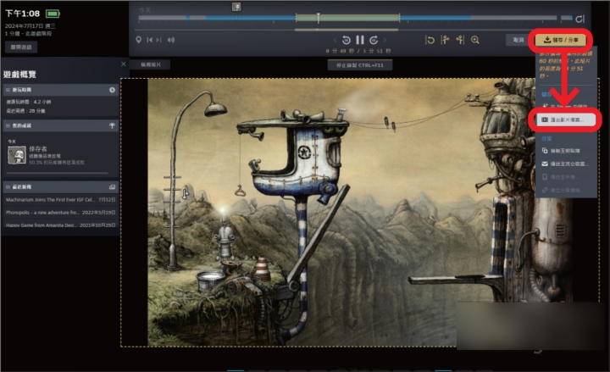Click the trophy icon in achievements header
The image size is (610, 372).
(112, 125)
